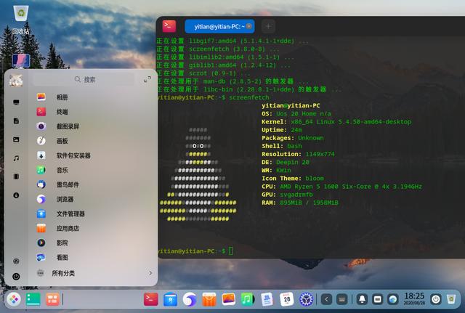Click user avatar in launcher
Screen dimensions: 465x313
click(16, 80)
